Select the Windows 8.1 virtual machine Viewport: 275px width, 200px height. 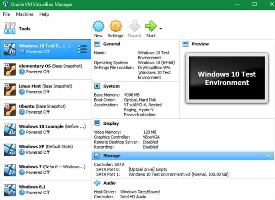(46, 190)
